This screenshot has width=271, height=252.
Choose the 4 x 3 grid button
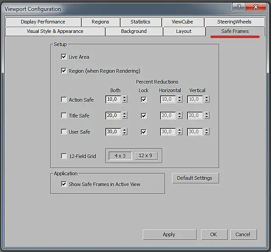(x=120, y=156)
